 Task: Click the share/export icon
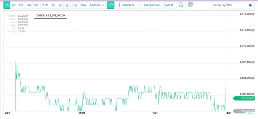pos(181,5)
